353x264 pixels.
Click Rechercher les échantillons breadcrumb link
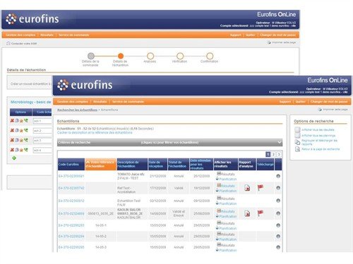point(77,110)
